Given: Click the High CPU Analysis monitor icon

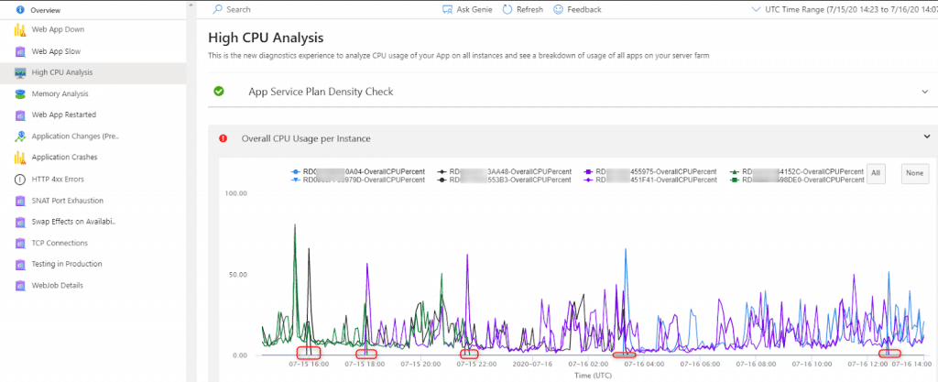Looking at the screenshot, I should [20, 72].
